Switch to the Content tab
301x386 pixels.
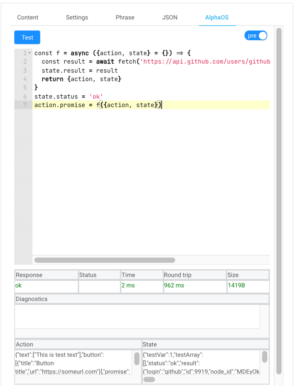[28, 18]
